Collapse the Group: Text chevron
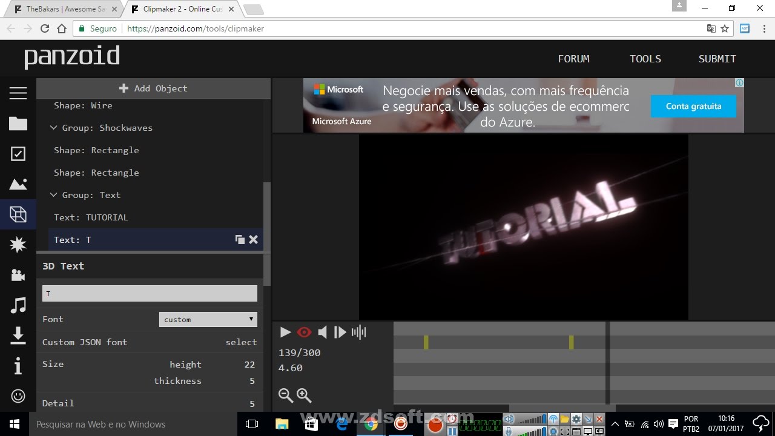The width and height of the screenshot is (775, 436). coord(54,195)
